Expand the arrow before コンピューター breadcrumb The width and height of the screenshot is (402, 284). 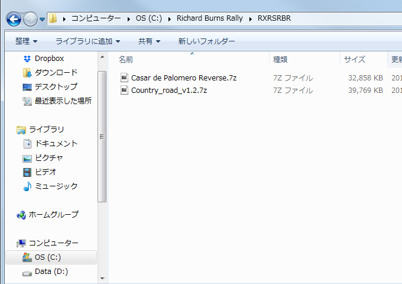click(64, 19)
